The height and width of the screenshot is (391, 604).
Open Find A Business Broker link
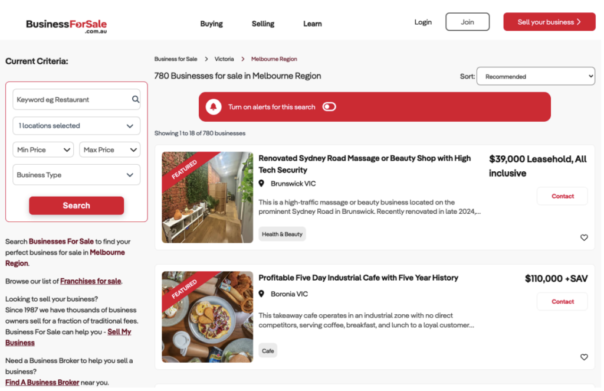click(42, 383)
